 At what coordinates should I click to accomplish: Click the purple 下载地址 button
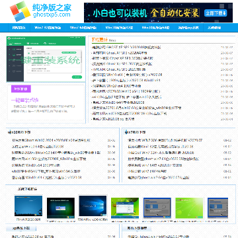(x=21, y=89)
